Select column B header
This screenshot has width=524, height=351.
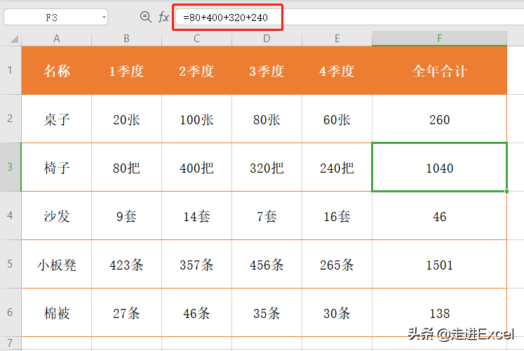pyautogui.click(x=127, y=39)
